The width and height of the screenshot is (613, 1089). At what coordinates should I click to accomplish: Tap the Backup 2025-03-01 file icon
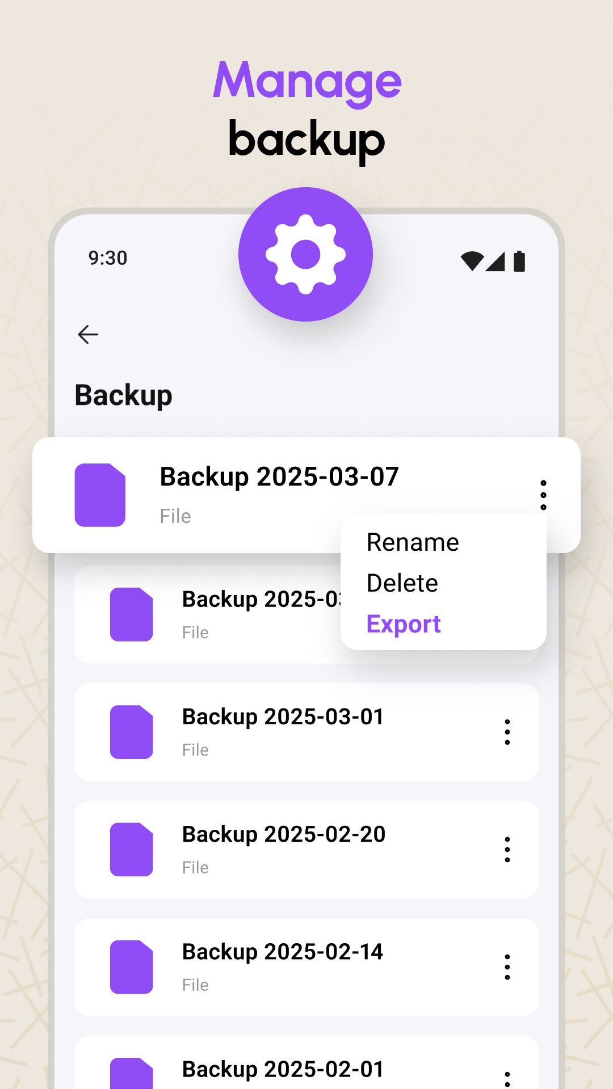coord(131,732)
